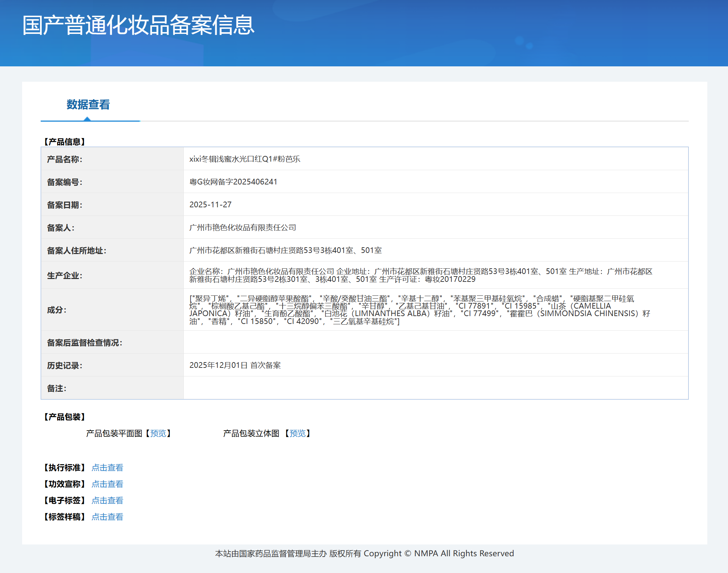The image size is (728, 573).
Task: Click the empty 备注 value cell
Action: coord(436,388)
